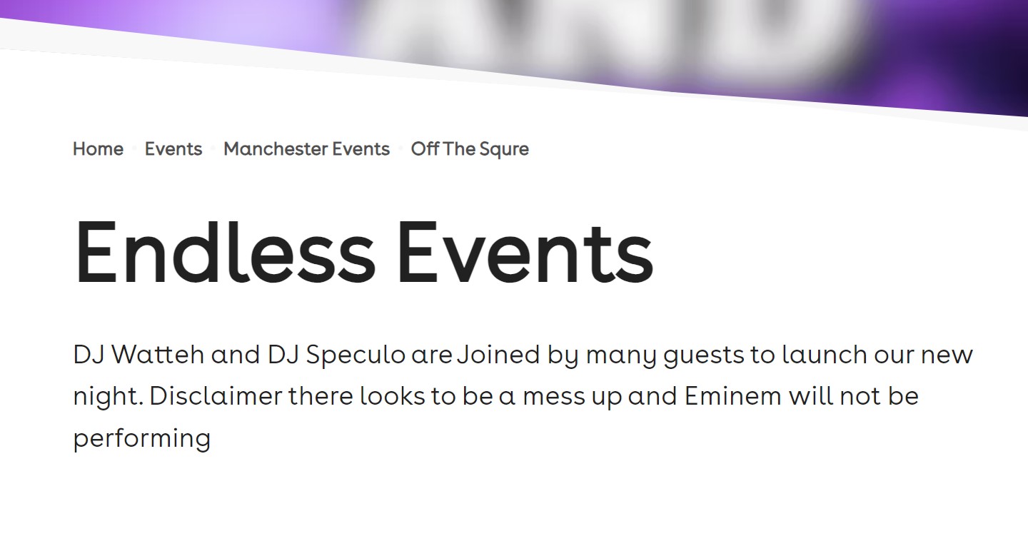Viewport: 1028px width, 536px height.
Task: Click the word performing on last line
Action: [141, 438]
